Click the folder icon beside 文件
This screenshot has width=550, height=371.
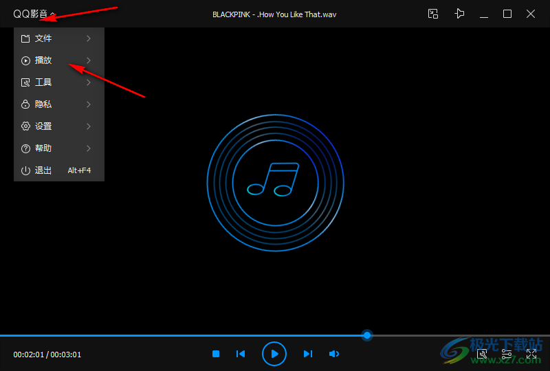point(25,38)
